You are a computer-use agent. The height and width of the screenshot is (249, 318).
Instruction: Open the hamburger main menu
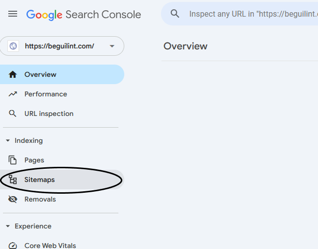tap(13, 14)
